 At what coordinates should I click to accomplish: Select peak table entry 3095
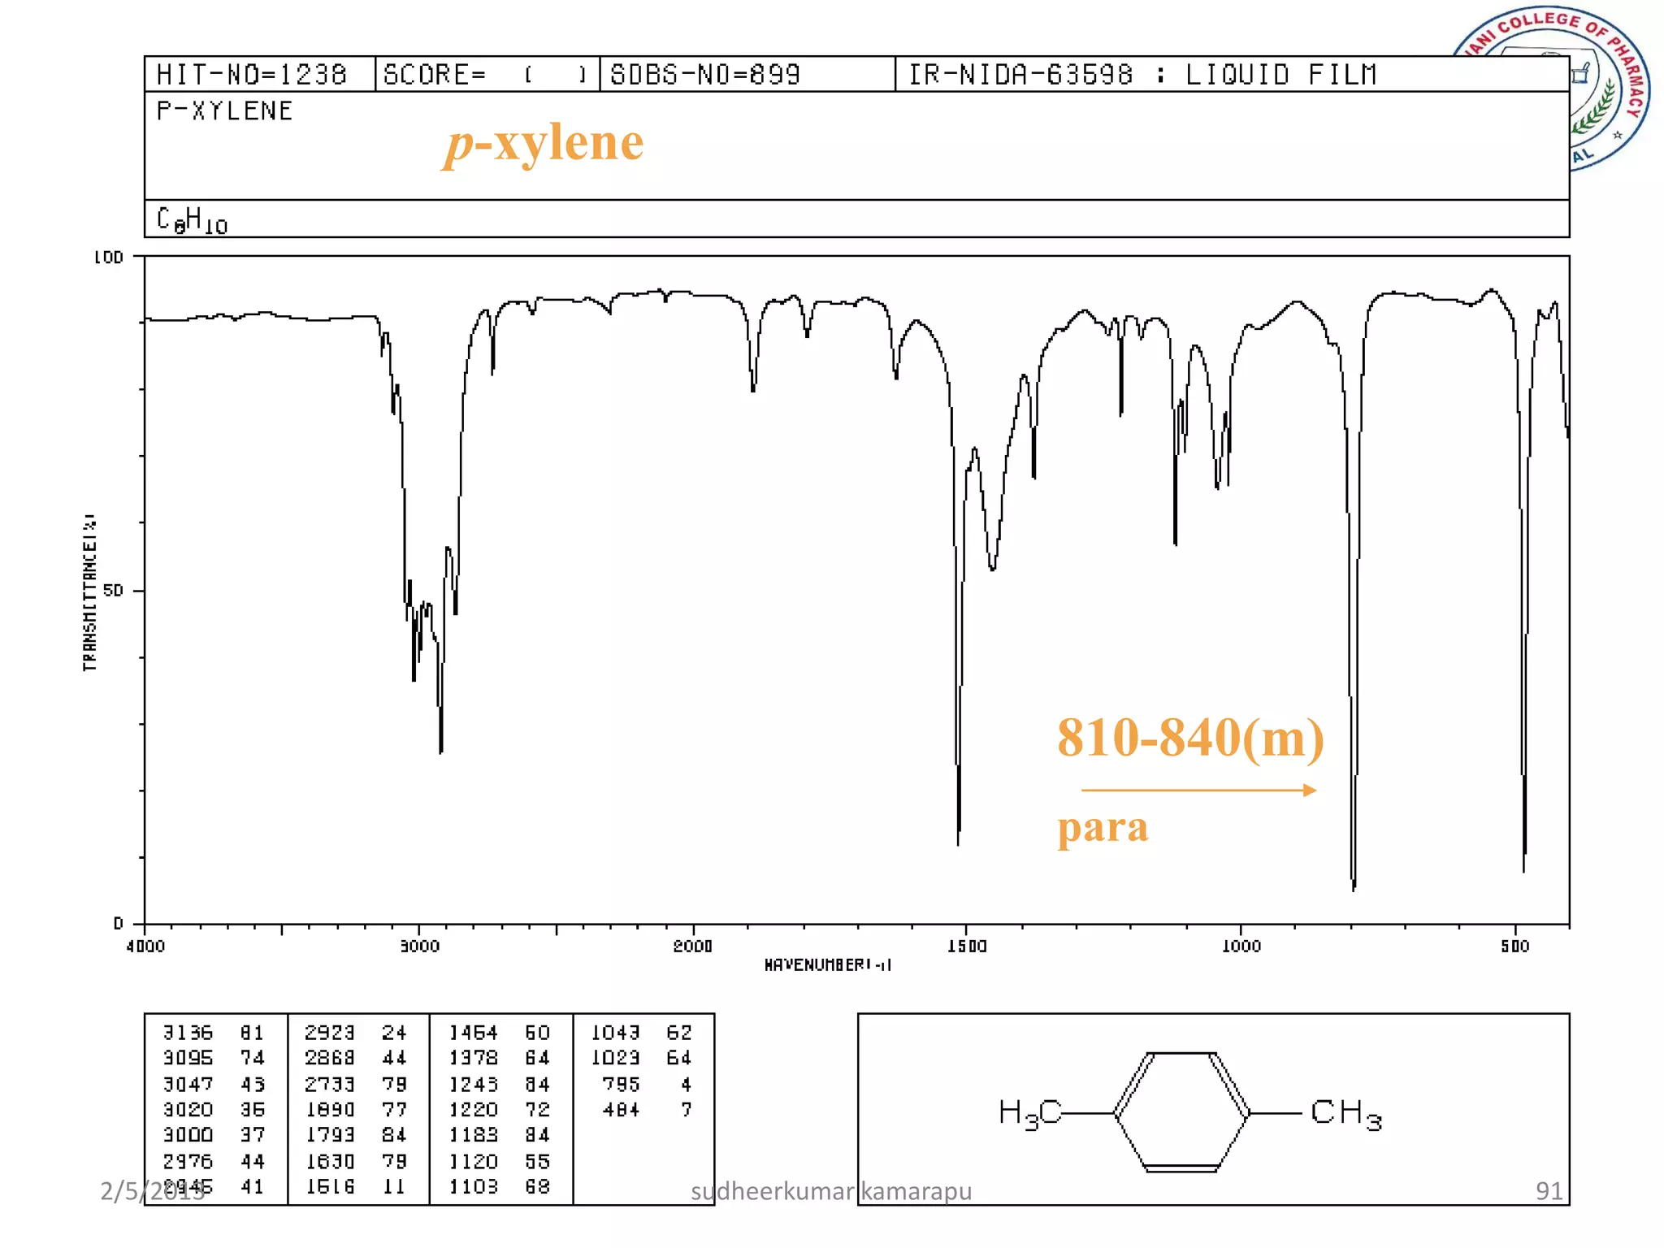[214, 1058]
